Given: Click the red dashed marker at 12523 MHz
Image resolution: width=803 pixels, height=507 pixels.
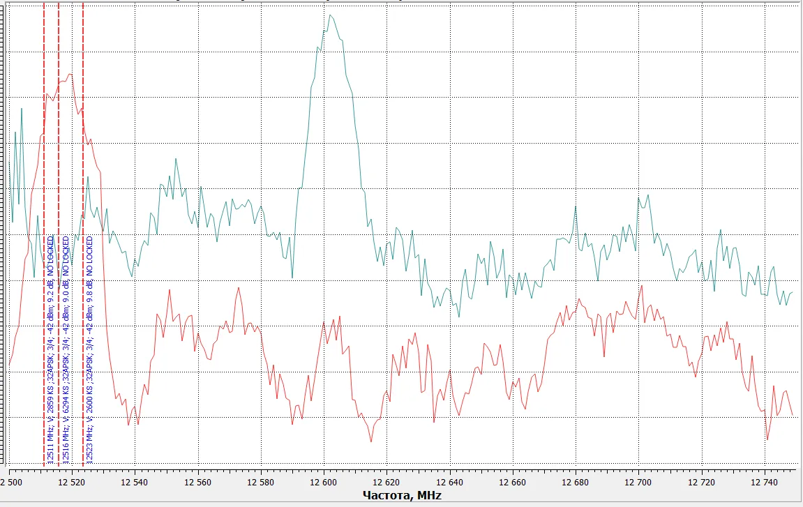Looking at the screenshot, I should click(83, 174).
